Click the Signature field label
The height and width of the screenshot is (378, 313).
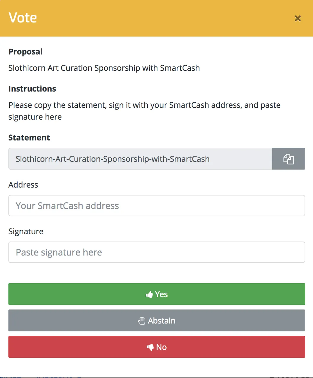point(26,232)
